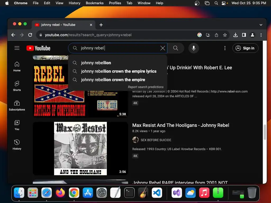Clear the search box with the X
The width and height of the screenshot is (271, 203).
click(x=163, y=48)
